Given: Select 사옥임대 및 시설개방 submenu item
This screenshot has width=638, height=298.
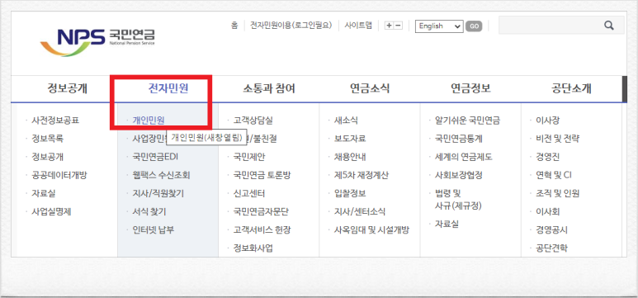Looking at the screenshot, I should (x=371, y=230).
